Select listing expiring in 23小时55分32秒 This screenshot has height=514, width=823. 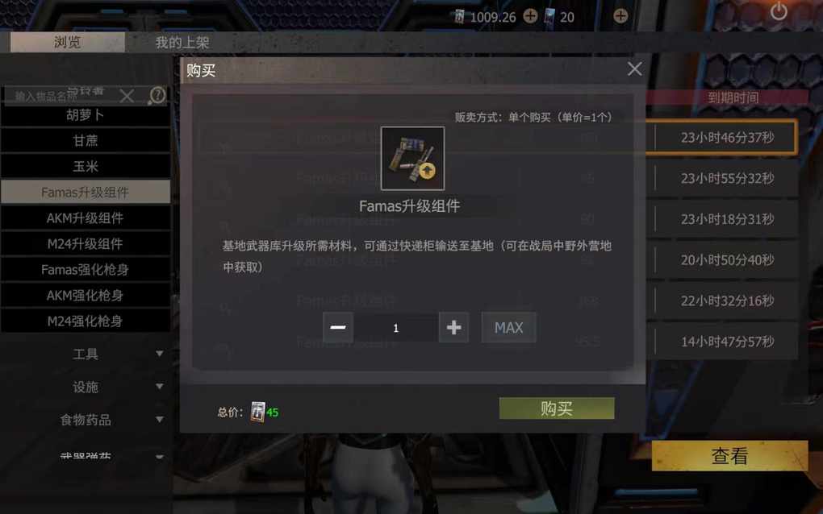[x=727, y=179]
